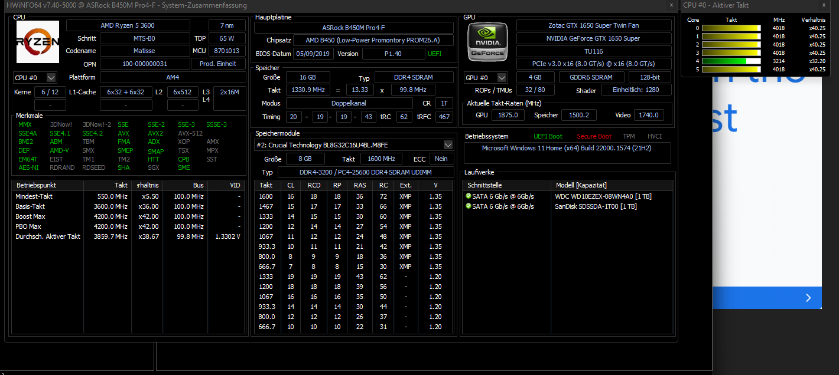Click the AES-NI feature flag
The image size is (839, 375).
click(x=29, y=167)
